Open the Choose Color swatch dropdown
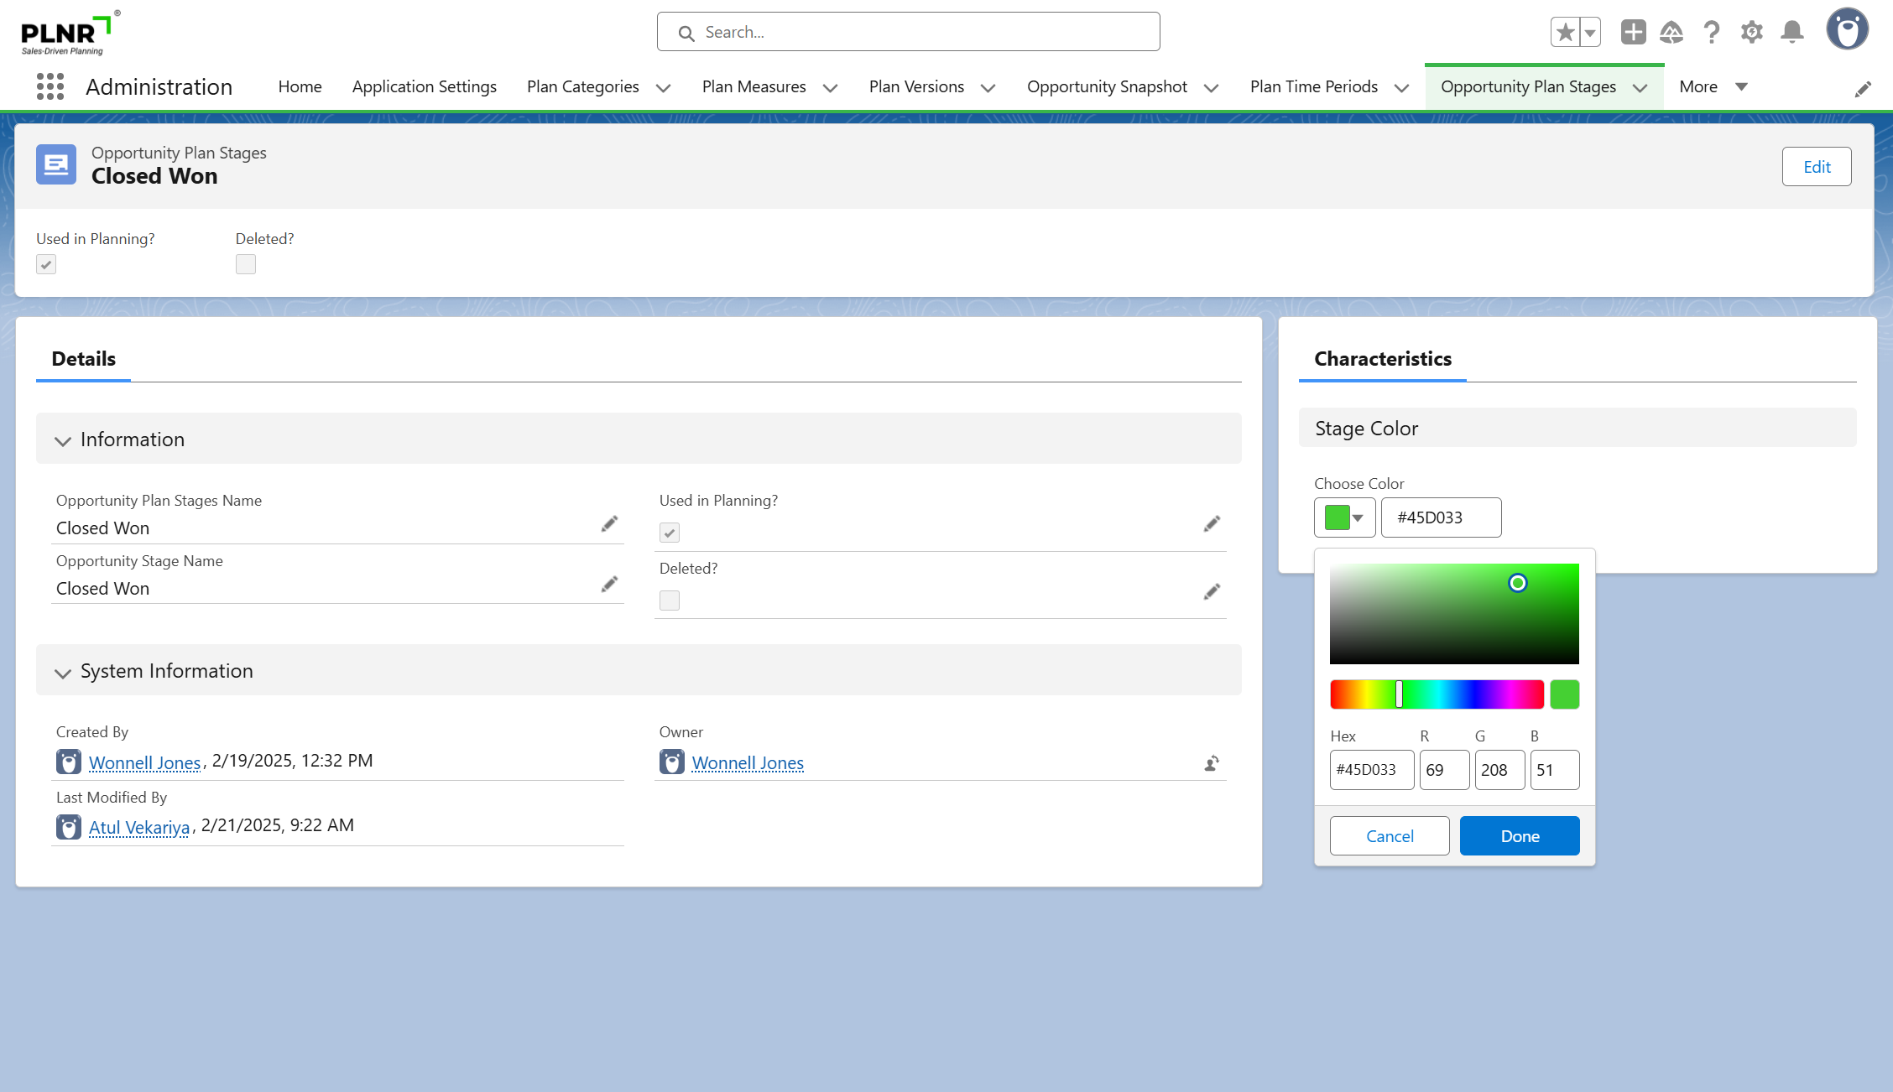Screen dimensions: 1893x1092 [1344, 517]
